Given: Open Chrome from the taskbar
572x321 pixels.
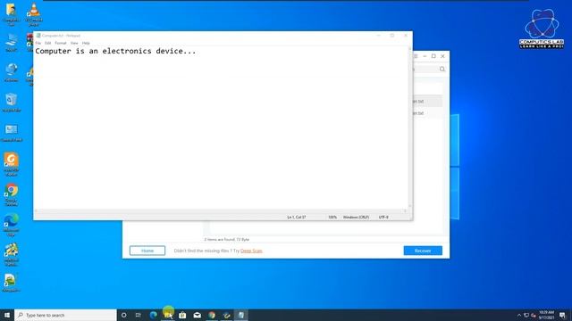Looking at the screenshot, I should 212,315.
